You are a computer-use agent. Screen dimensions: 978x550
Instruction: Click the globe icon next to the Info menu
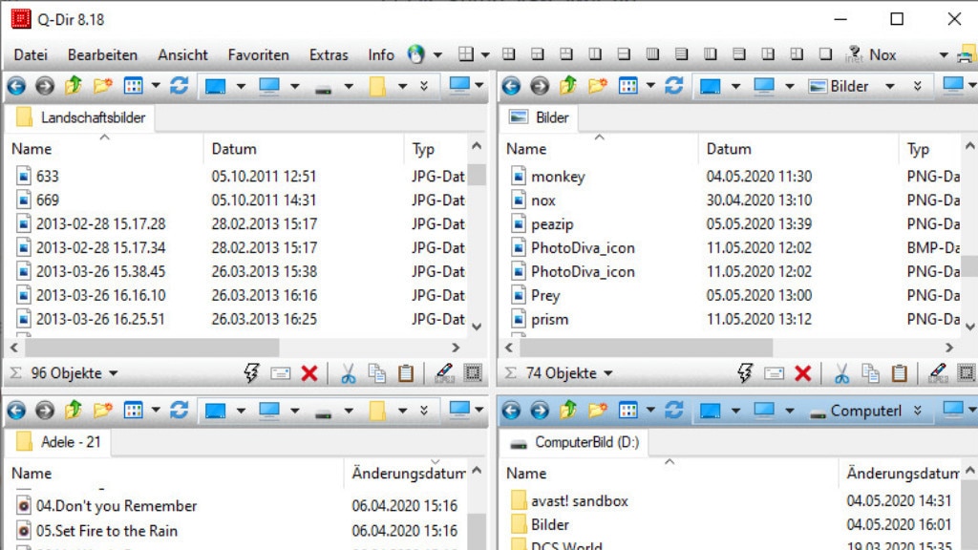pyautogui.click(x=415, y=55)
